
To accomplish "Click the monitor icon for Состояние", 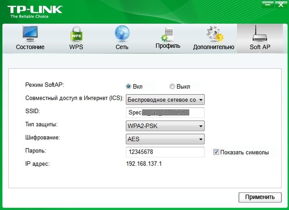I will (30, 34).
